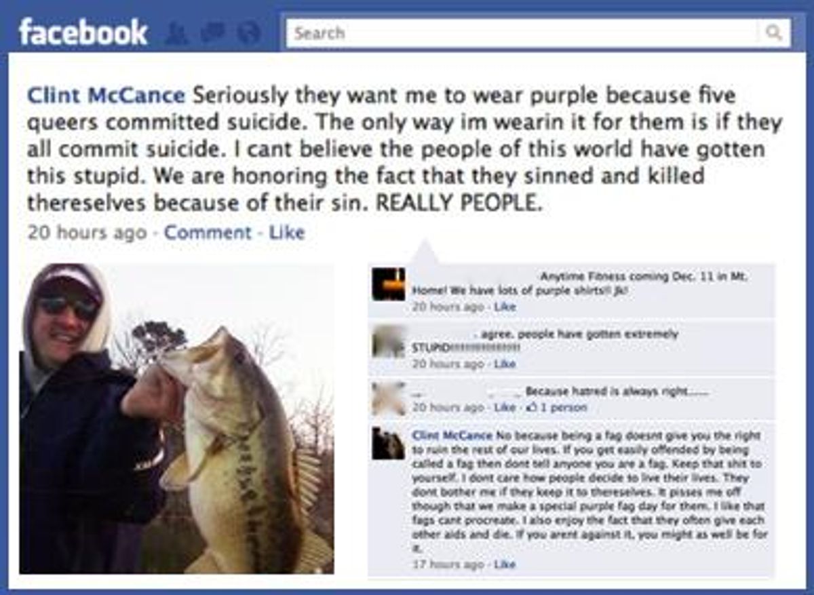Click candle avatar of first commenter
The height and width of the screenshot is (595, 814).
point(389,284)
